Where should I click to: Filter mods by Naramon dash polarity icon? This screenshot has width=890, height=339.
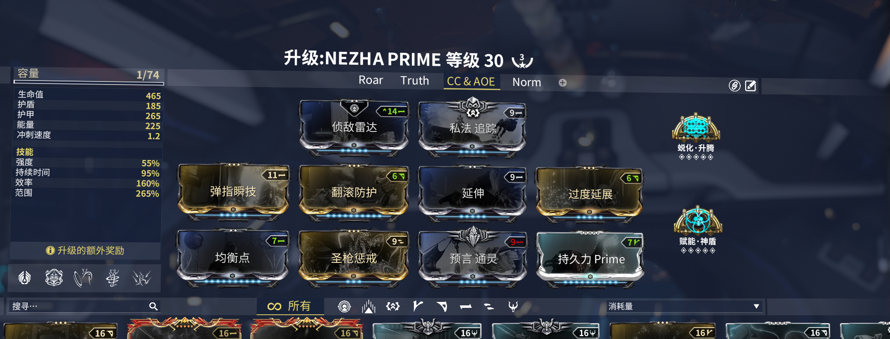(465, 307)
